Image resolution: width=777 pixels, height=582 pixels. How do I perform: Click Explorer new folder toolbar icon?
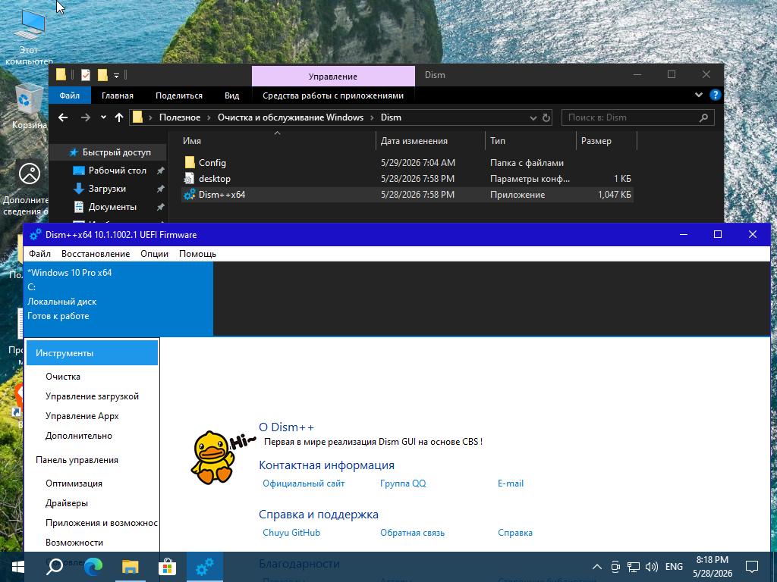102,75
